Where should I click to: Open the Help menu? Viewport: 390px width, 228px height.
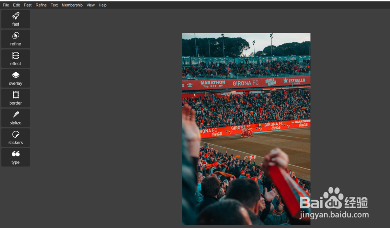tap(103, 5)
